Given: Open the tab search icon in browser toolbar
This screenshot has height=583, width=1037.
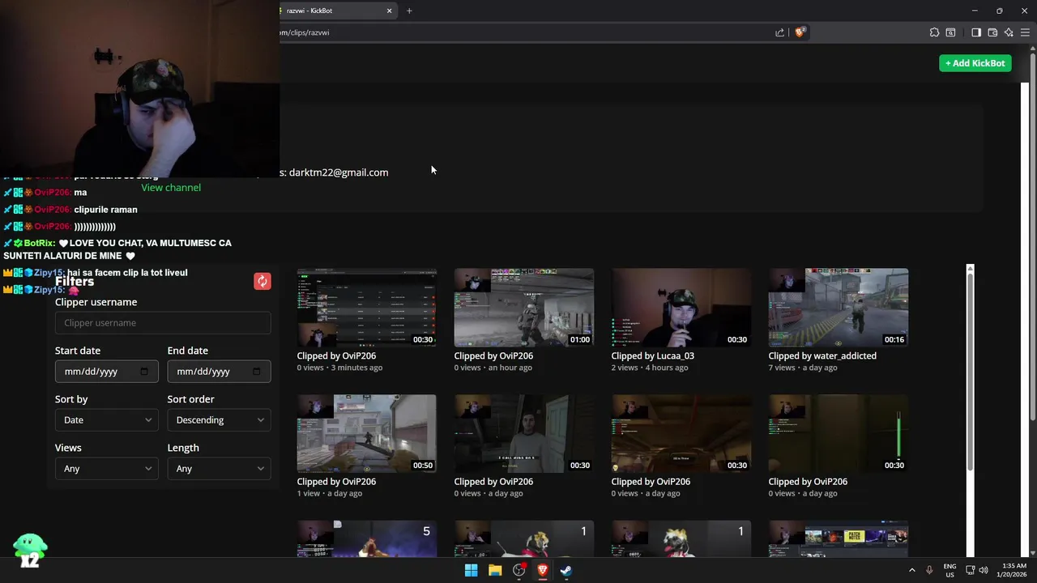Looking at the screenshot, I should 950,32.
